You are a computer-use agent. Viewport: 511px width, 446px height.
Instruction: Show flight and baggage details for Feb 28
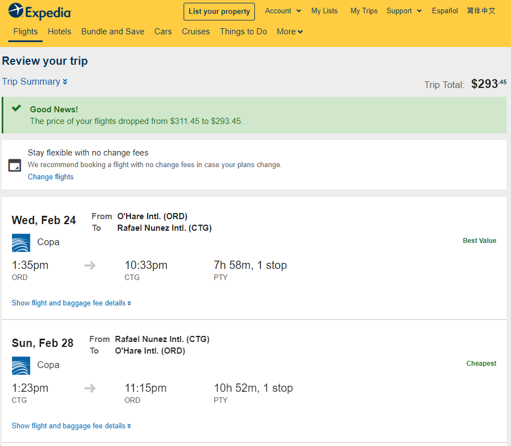(71, 426)
